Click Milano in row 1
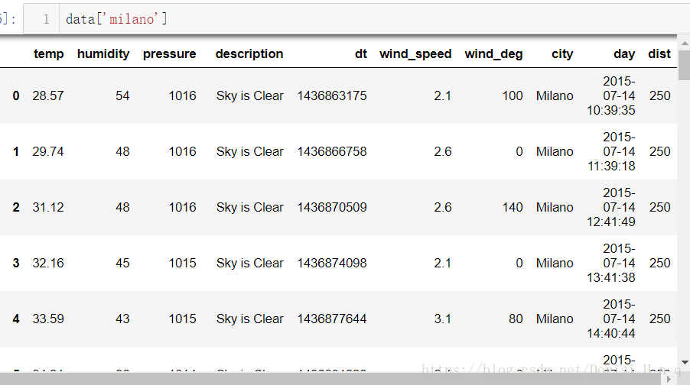 click(x=555, y=151)
